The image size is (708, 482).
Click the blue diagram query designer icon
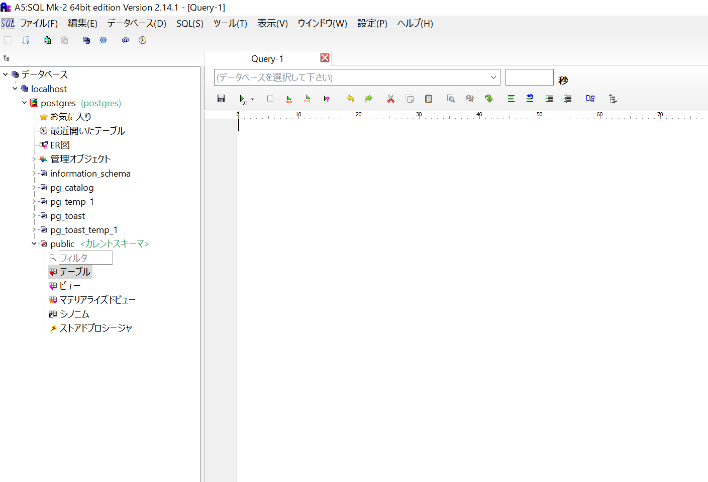pyautogui.click(x=590, y=99)
